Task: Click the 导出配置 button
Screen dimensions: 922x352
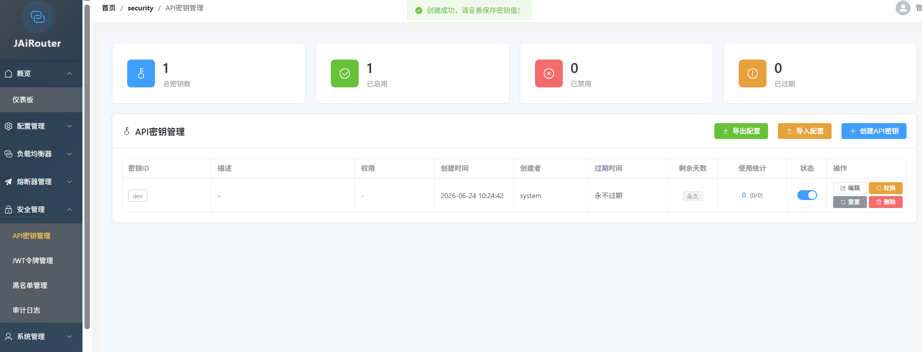Action: pos(741,131)
